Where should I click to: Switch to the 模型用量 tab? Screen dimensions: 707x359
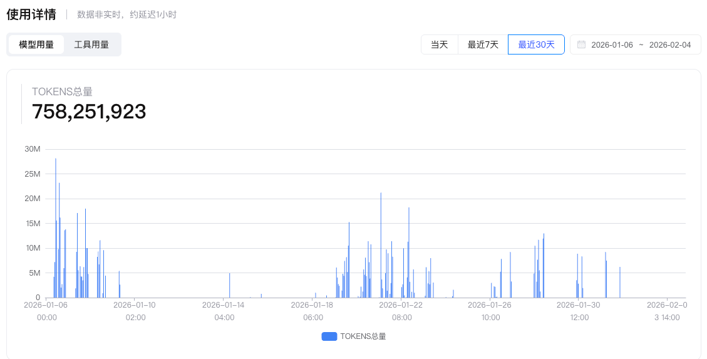tap(36, 44)
